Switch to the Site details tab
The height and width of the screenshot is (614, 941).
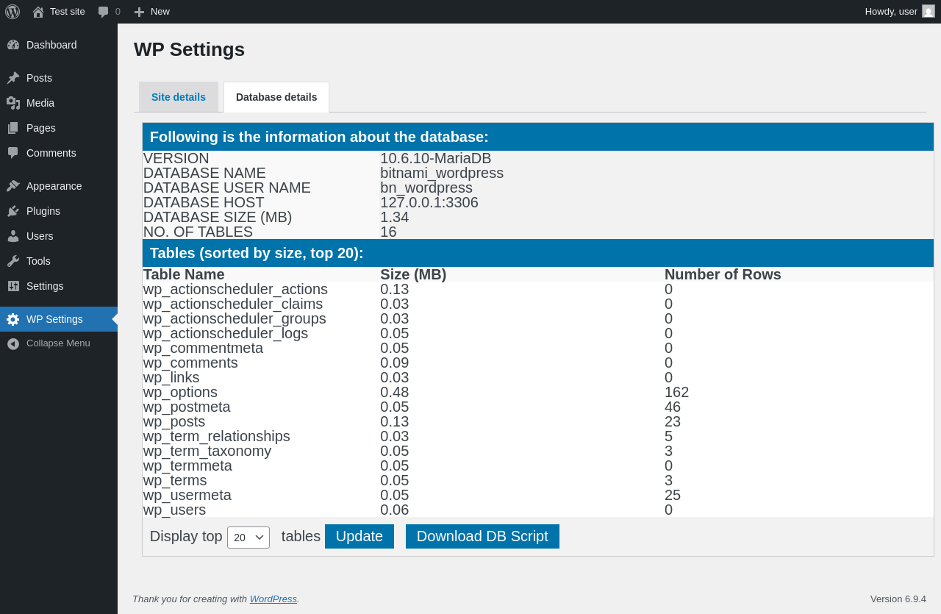(179, 97)
